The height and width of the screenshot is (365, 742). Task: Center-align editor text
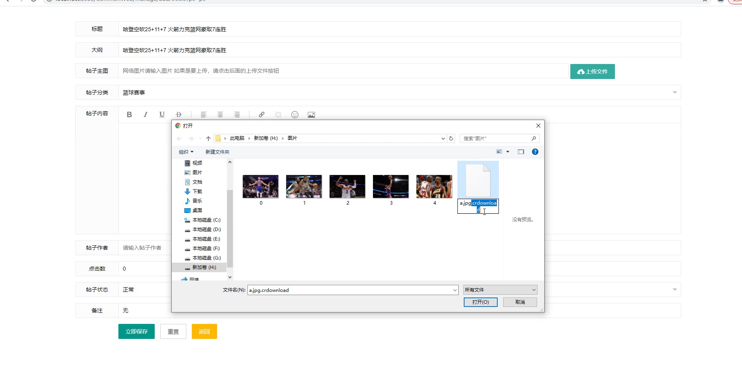[x=220, y=115]
